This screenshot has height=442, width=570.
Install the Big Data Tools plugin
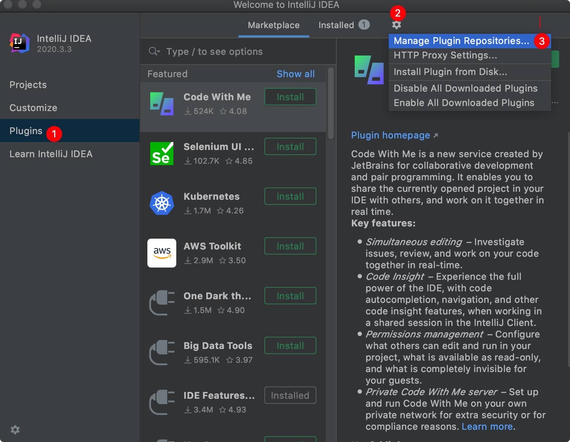tap(290, 346)
